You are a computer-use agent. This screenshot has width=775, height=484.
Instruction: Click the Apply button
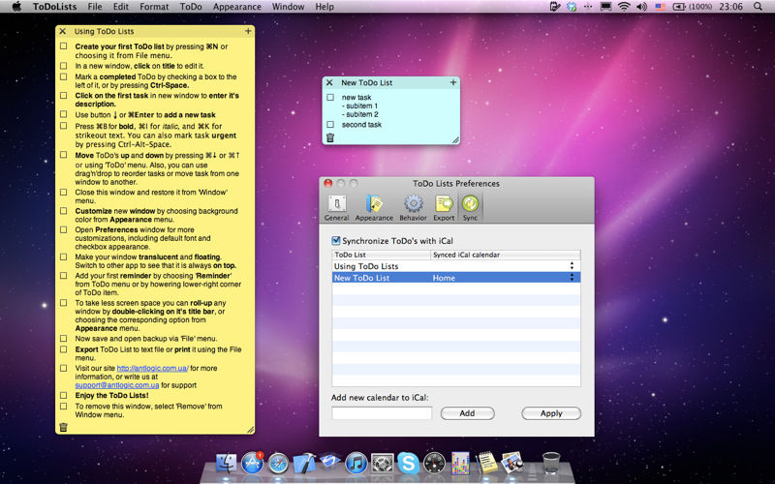coord(551,413)
